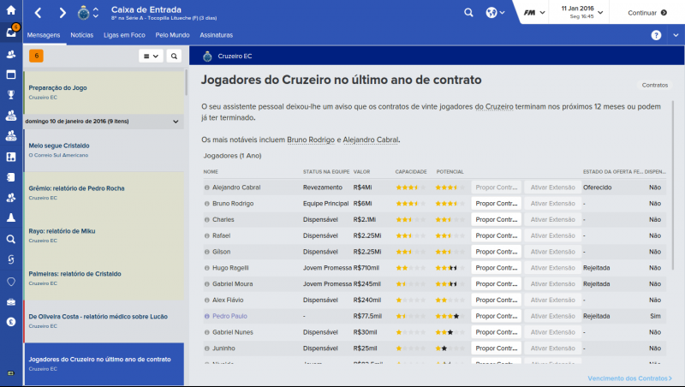Viewport: 685px width, 387px height.
Task: Click Propor Contrato for Bruno Rodrigo
Action: (x=496, y=204)
